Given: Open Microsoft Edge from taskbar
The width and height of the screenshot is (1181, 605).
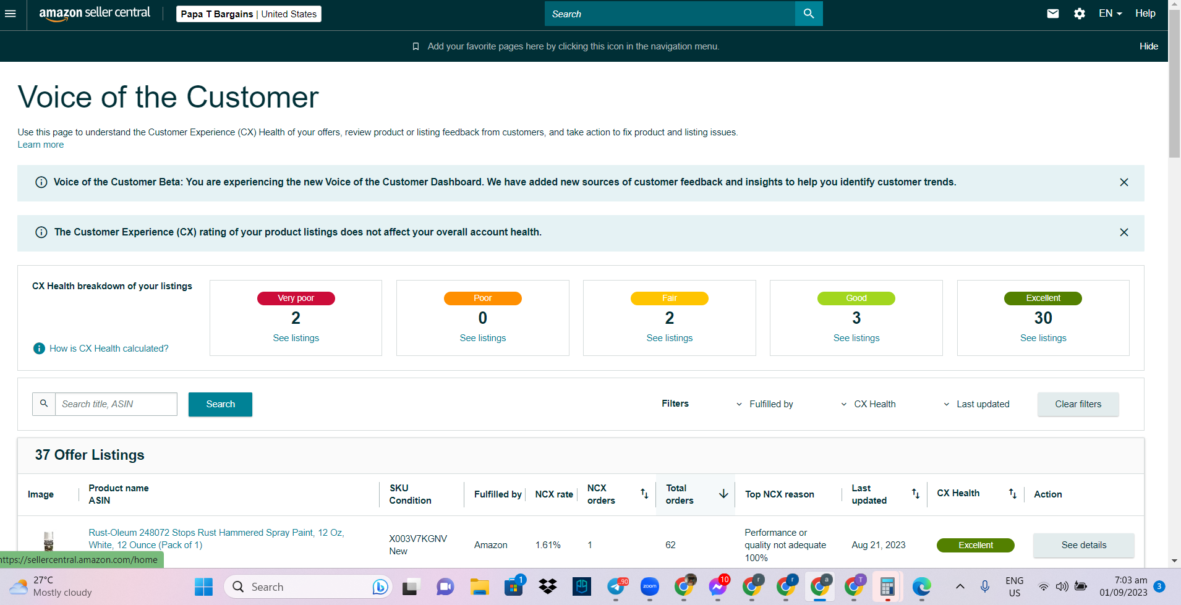Looking at the screenshot, I should (922, 586).
